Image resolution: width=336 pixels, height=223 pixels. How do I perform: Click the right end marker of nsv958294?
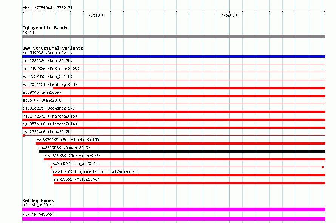tap(323, 167)
